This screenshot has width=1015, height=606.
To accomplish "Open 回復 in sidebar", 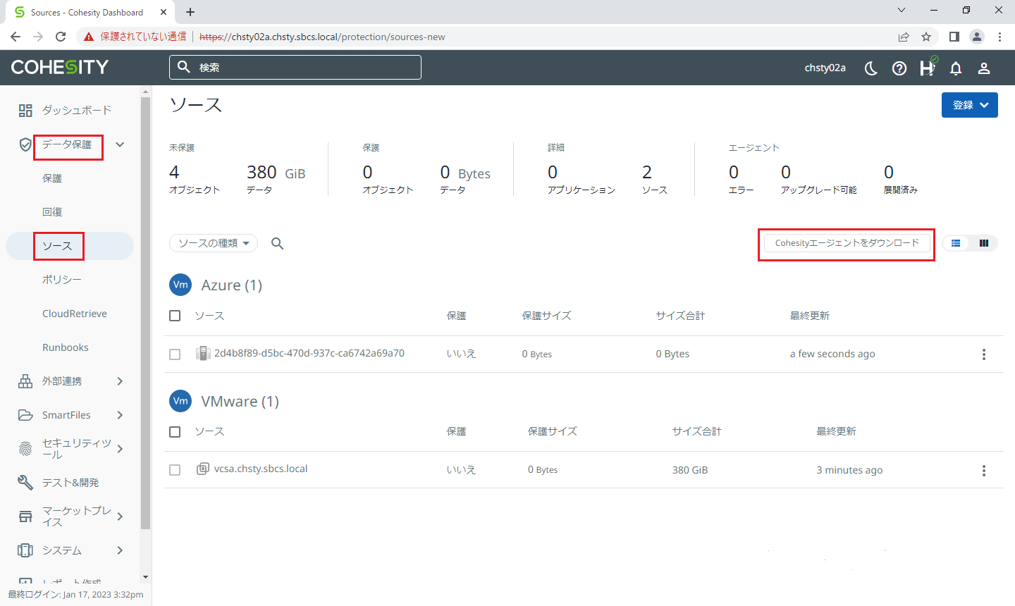I will tap(52, 212).
